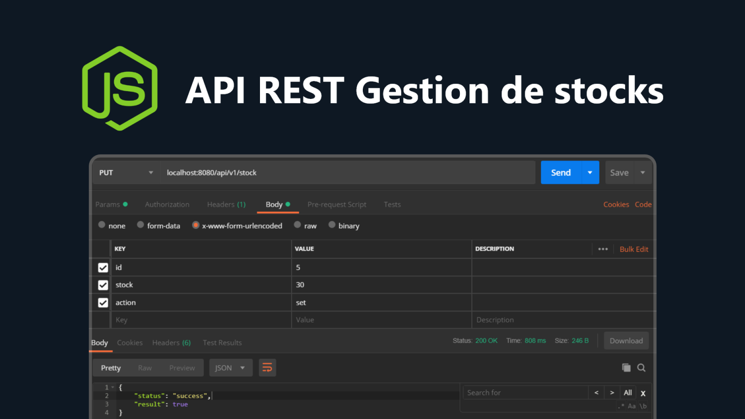Click the key cell named action
The image size is (745, 419).
coord(201,303)
